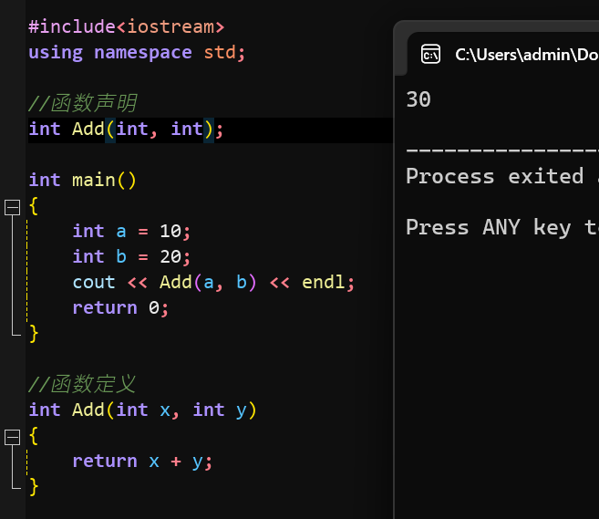This screenshot has height=519, width=599.
Task: Place cursor on 'int a = 10;'
Action: pos(131,231)
